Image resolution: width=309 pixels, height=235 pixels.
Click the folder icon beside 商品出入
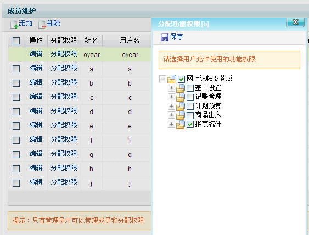click(x=181, y=115)
